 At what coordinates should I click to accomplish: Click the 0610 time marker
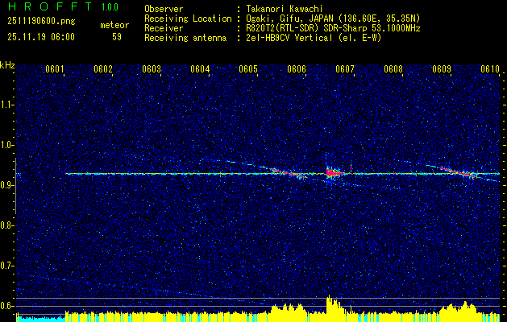490,69
